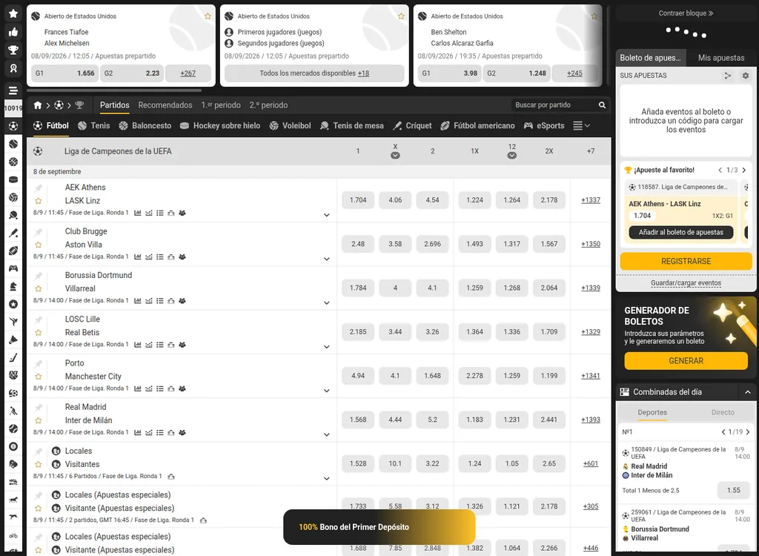Click the GENERAR button
This screenshot has width=759, height=556.
[686, 361]
